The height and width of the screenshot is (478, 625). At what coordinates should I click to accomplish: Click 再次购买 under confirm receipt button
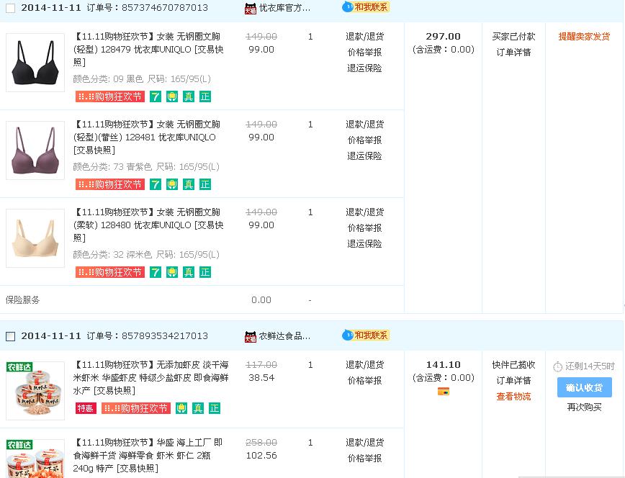(584, 407)
